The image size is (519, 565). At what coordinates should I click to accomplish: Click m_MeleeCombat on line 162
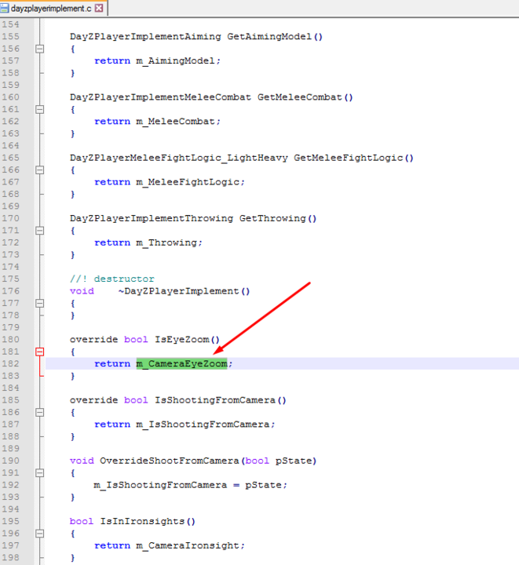pyautogui.click(x=175, y=122)
